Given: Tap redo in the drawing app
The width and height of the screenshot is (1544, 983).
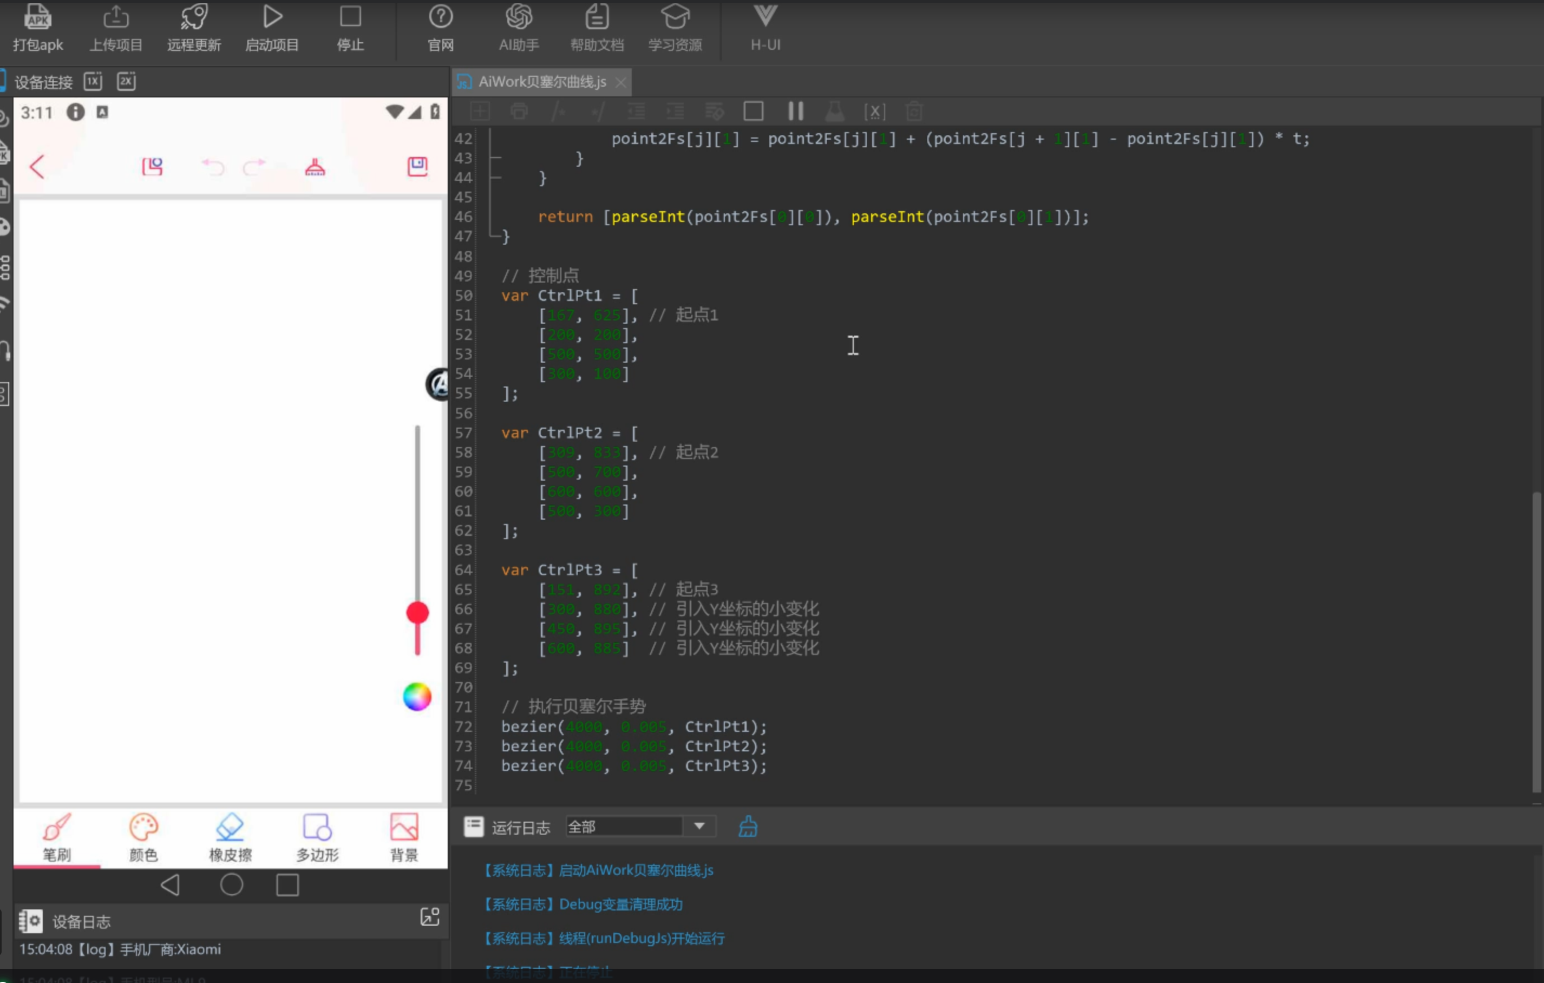Looking at the screenshot, I should pyautogui.click(x=254, y=167).
